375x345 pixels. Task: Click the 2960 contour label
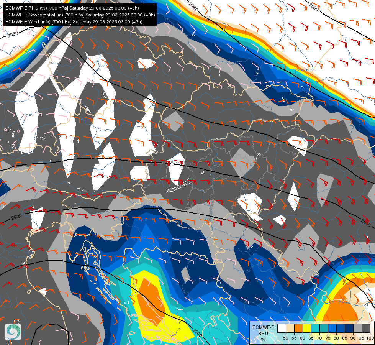[13, 34]
